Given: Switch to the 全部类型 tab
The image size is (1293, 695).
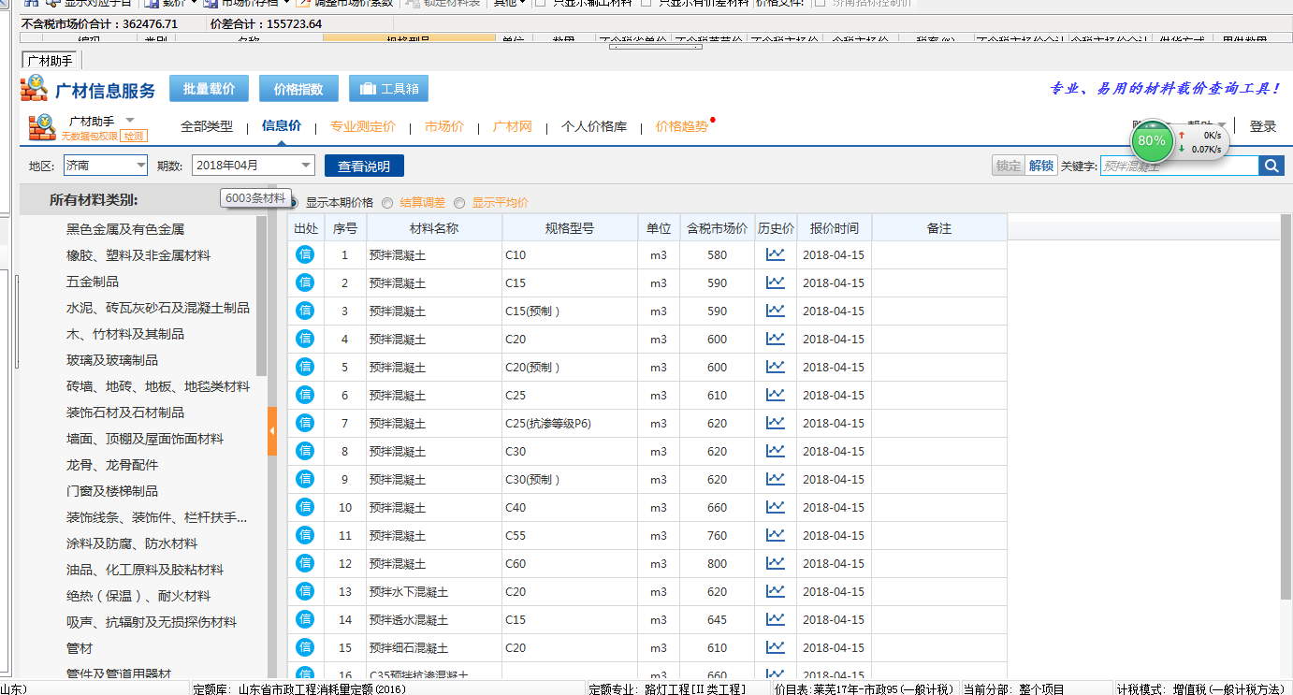Looking at the screenshot, I should pyautogui.click(x=207, y=126).
